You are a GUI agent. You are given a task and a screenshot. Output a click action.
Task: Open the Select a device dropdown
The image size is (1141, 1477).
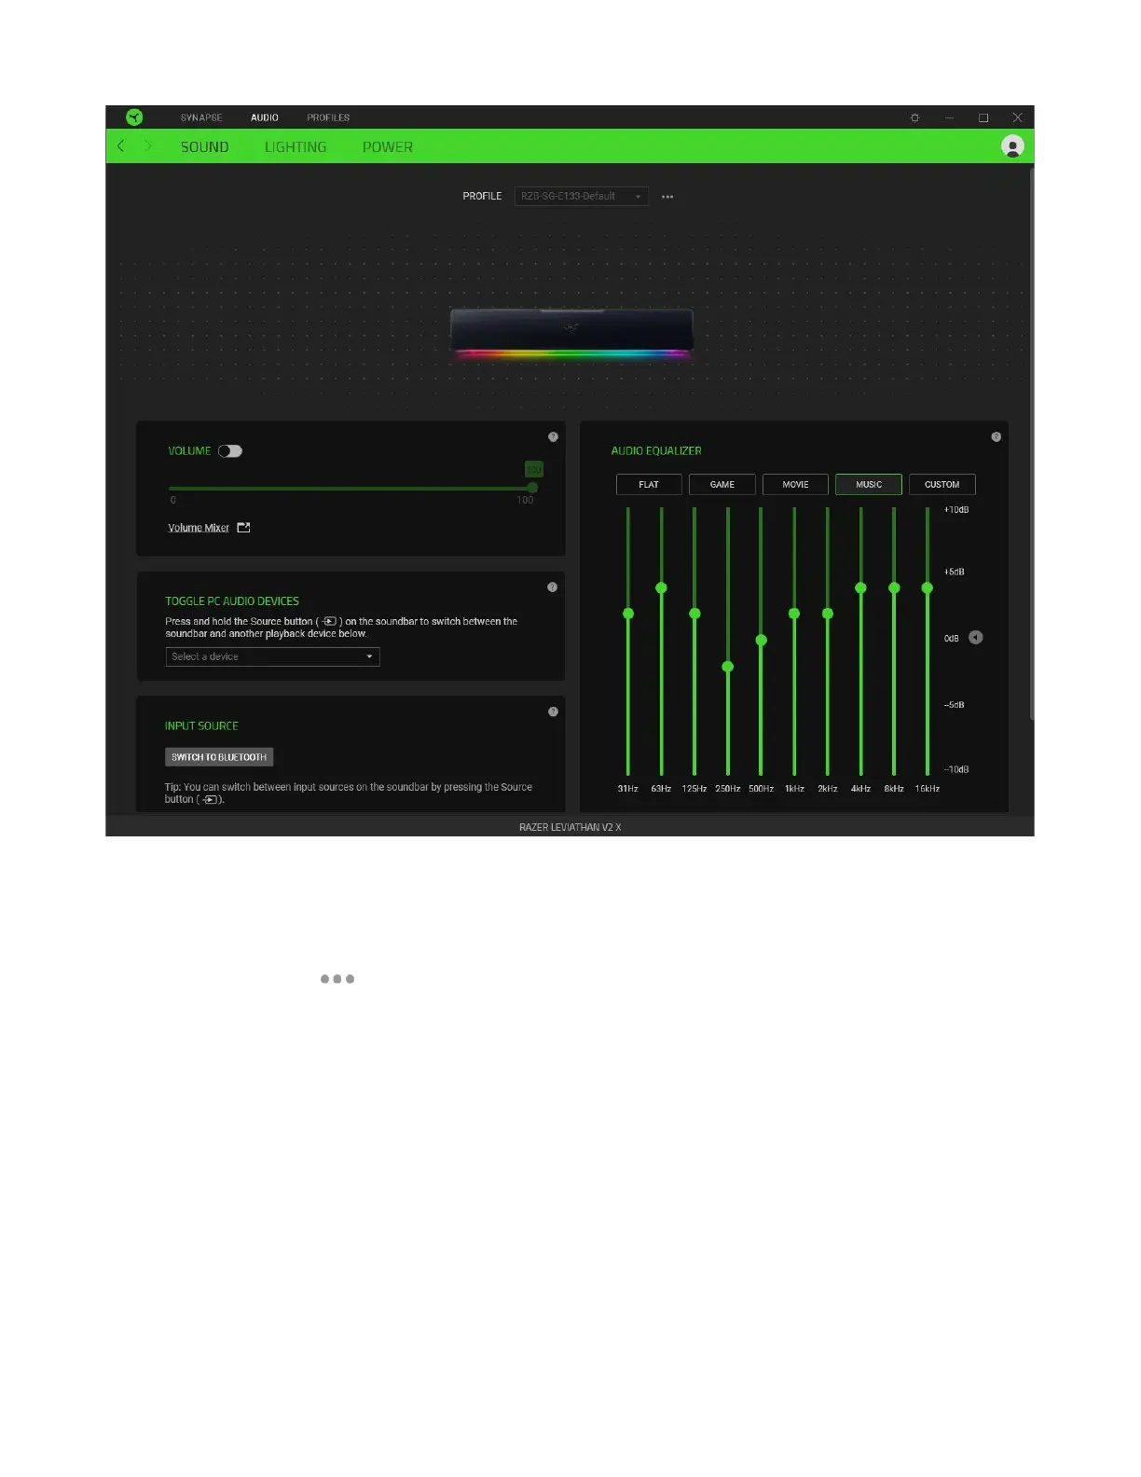272,656
